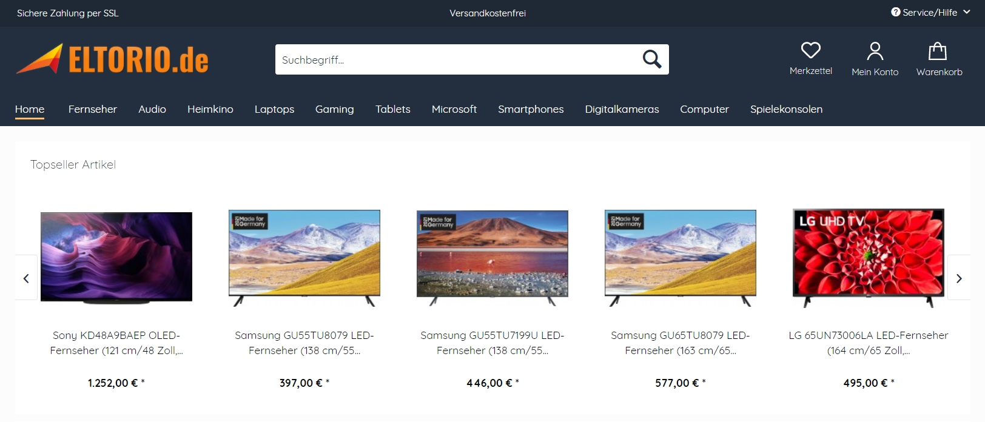Expand the Service/Hilfe dropdown chevron
Viewport: 985px width, 422px height.
pyautogui.click(x=966, y=12)
